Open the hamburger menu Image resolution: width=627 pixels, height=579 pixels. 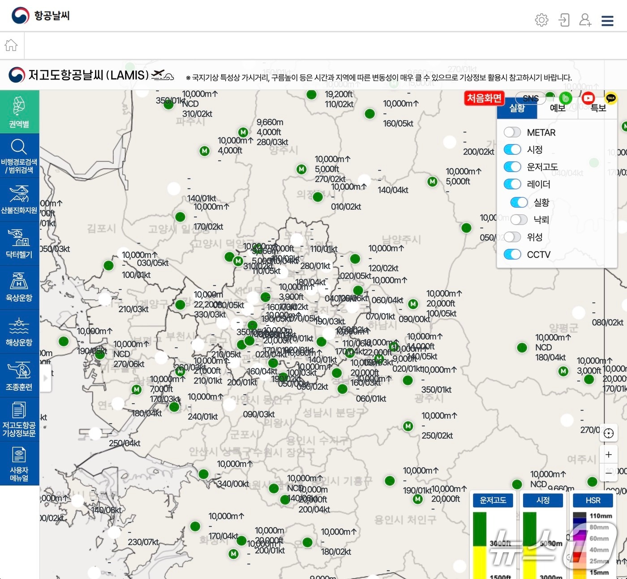click(x=607, y=21)
